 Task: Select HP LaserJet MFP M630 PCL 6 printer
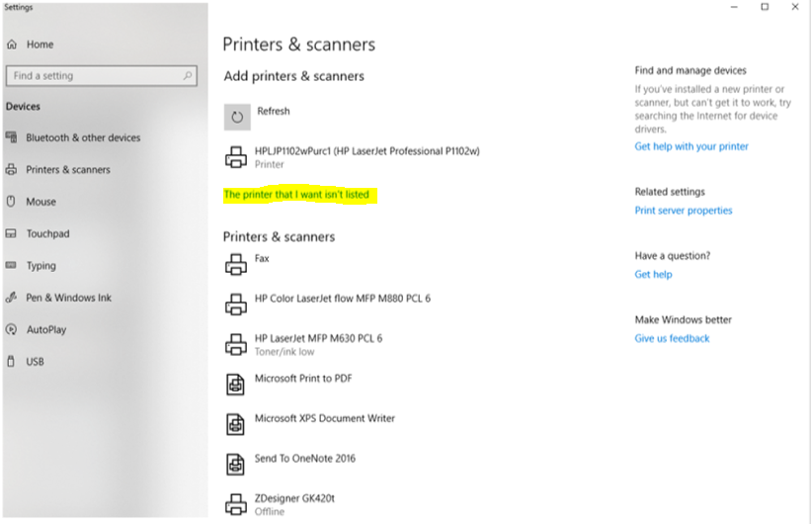pos(318,344)
